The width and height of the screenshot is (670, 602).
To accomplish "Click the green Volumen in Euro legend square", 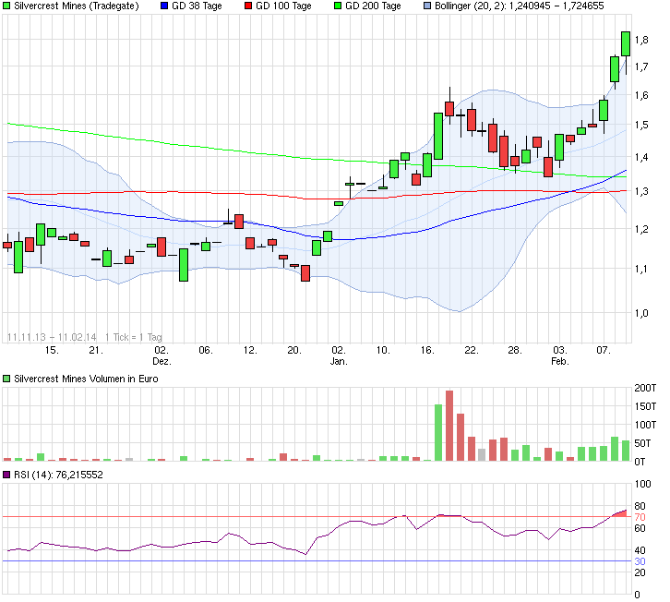I will (7, 379).
